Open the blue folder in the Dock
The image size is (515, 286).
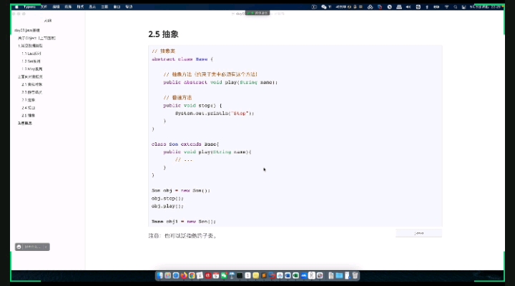pos(339,275)
